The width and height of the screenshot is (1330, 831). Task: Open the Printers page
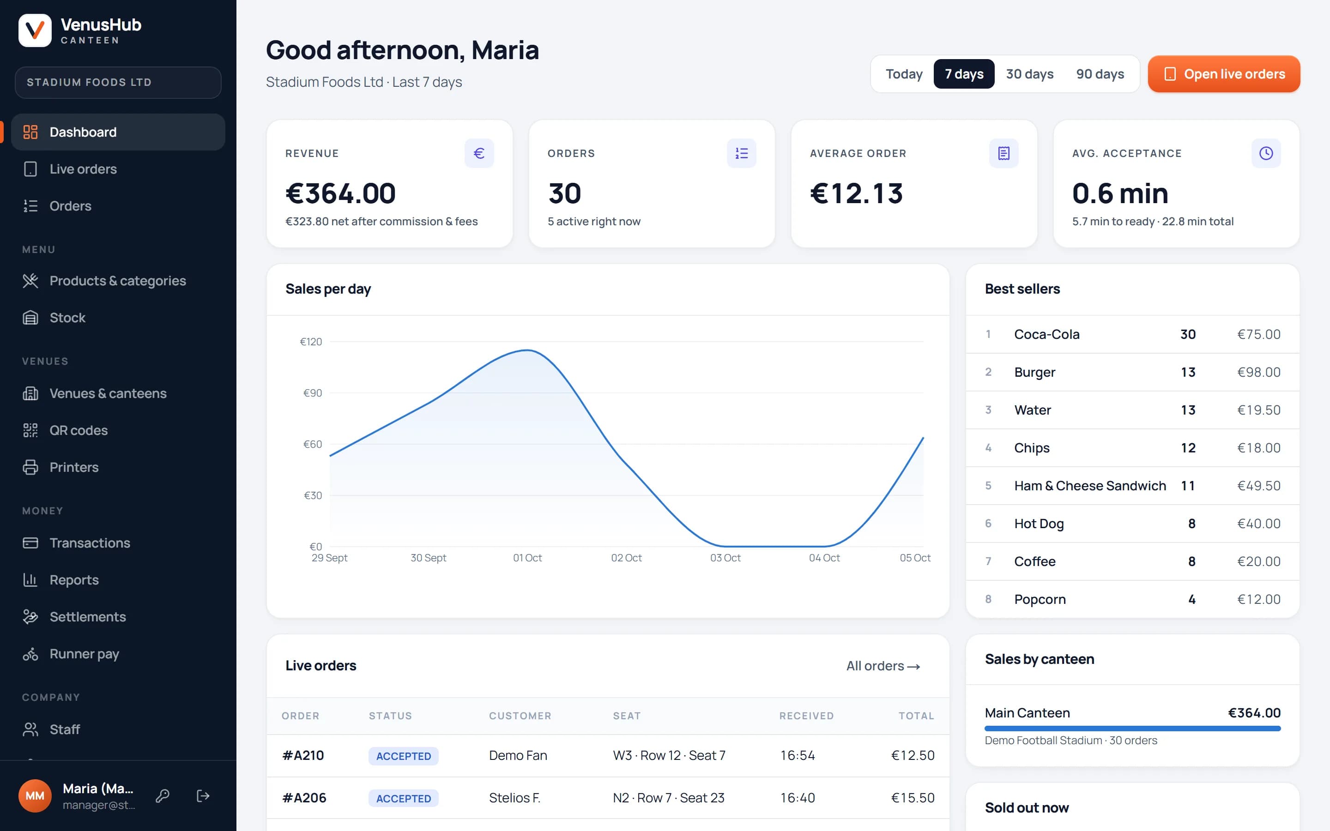point(118,467)
